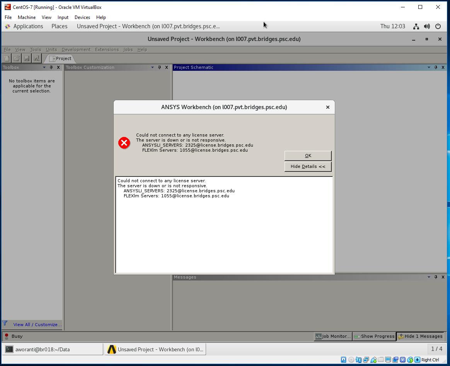The image size is (450, 366).
Task: Open Workbench File menu
Action: click(x=7, y=50)
